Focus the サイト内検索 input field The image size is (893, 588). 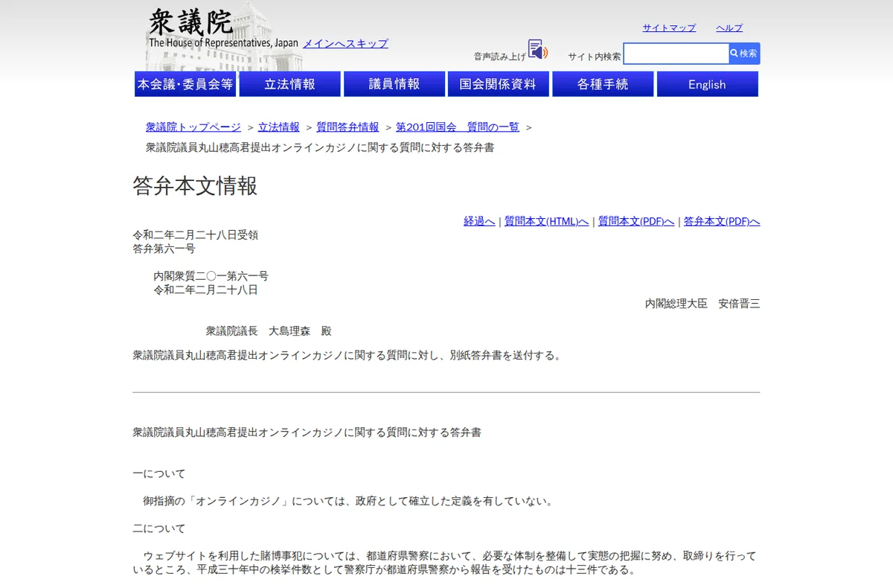[676, 54]
